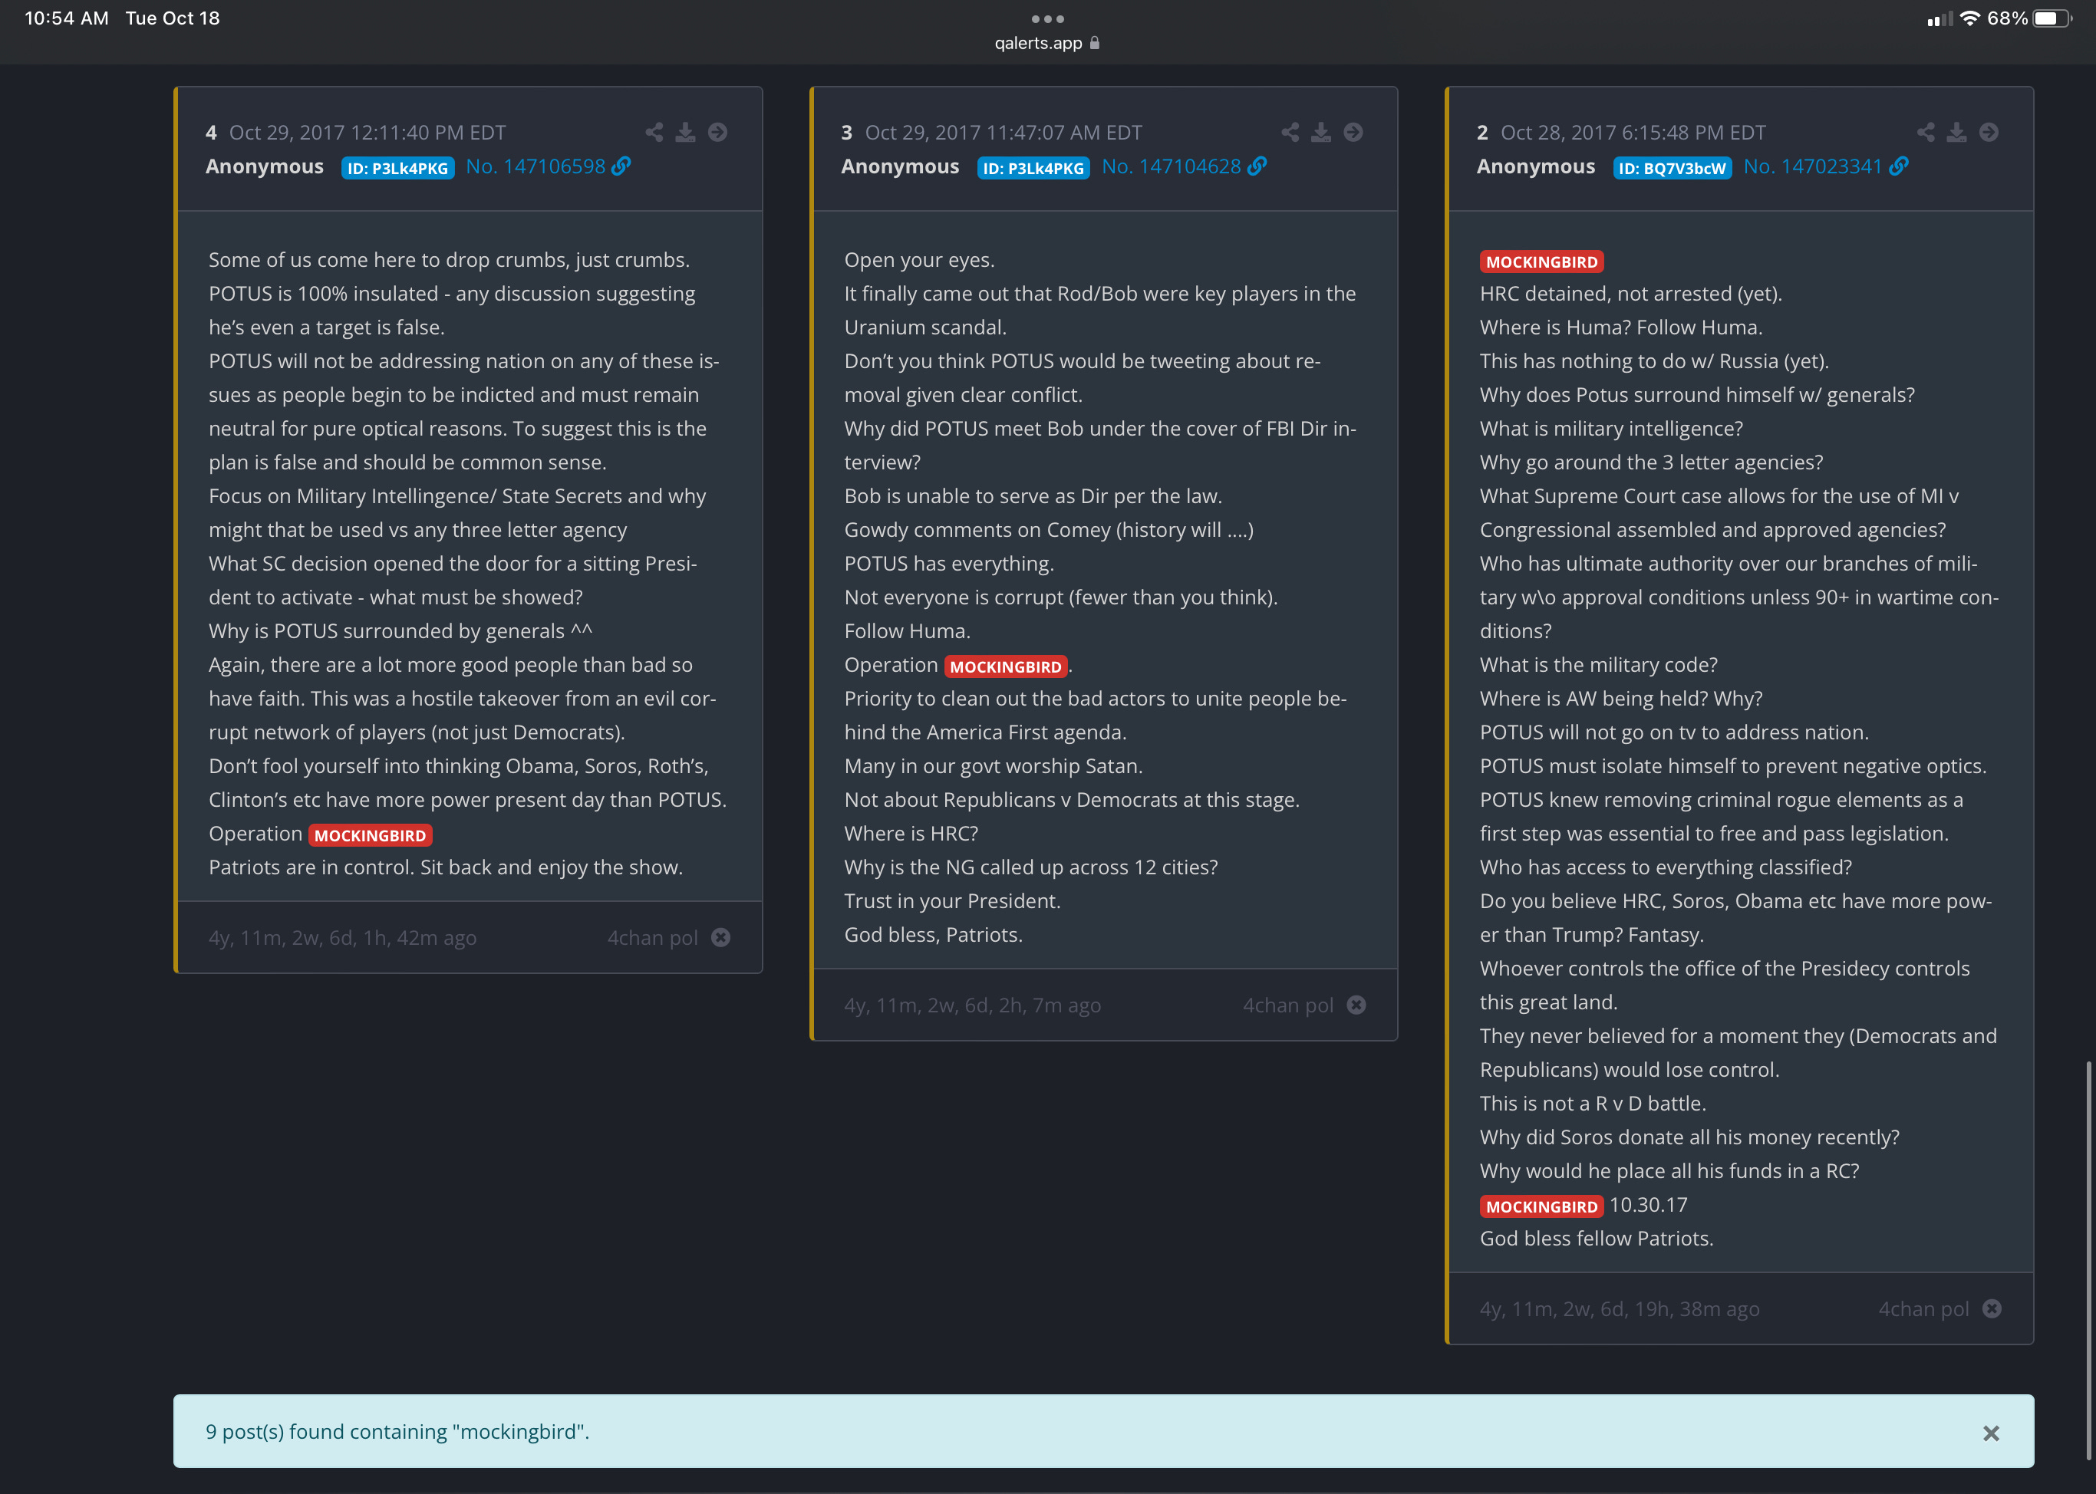Viewport: 2096px width, 1494px height.
Task: Click the ID: P3Lk4PKG badge on post 4
Action: click(397, 169)
